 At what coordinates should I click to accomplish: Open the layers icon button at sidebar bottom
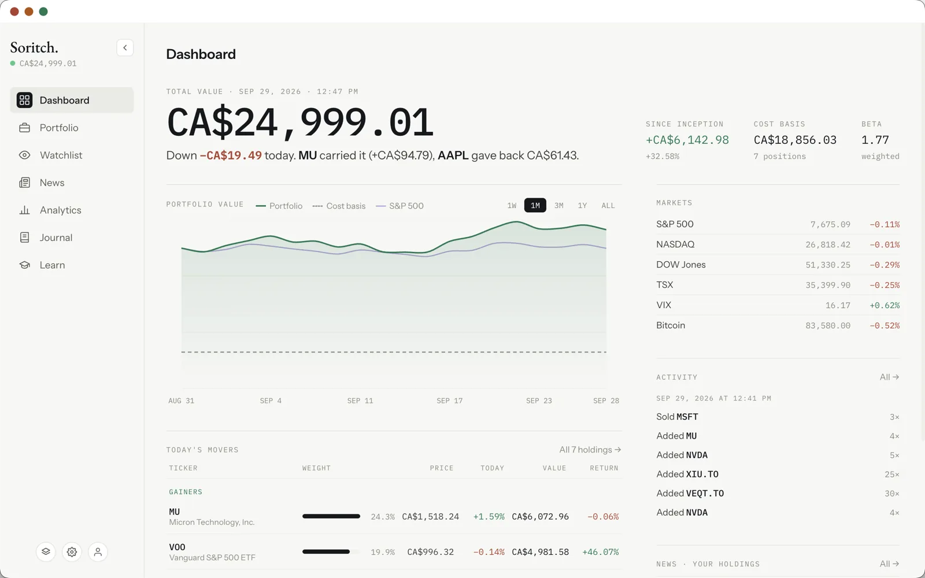(x=46, y=552)
